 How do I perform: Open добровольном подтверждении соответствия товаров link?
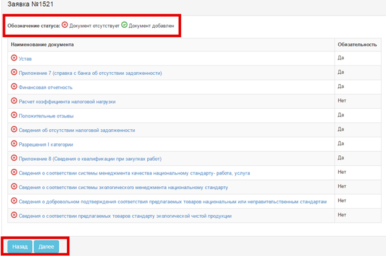coord(173,202)
